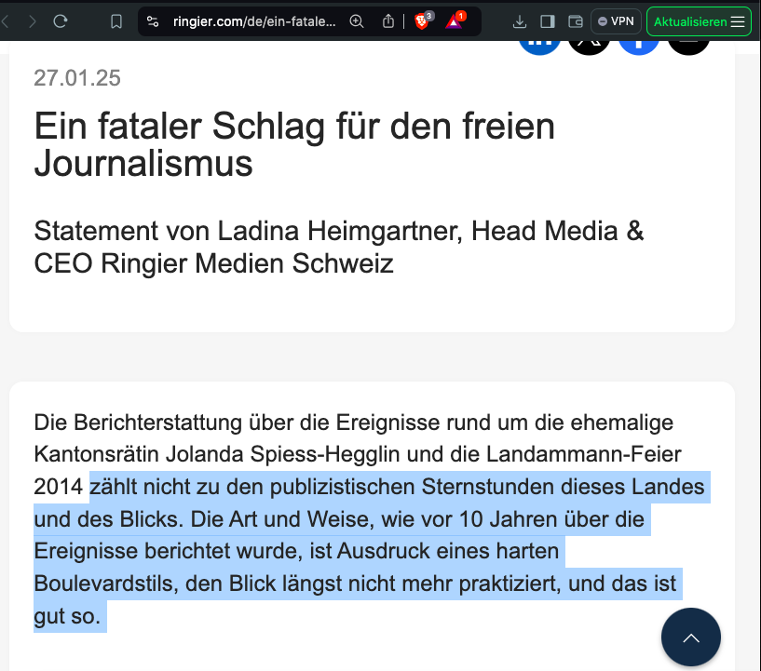Toggle the browser sidebar panel
Image resolution: width=761 pixels, height=671 pixels.
point(548,21)
